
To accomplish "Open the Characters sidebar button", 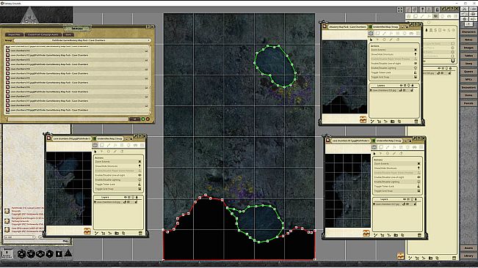I will click(x=468, y=32).
